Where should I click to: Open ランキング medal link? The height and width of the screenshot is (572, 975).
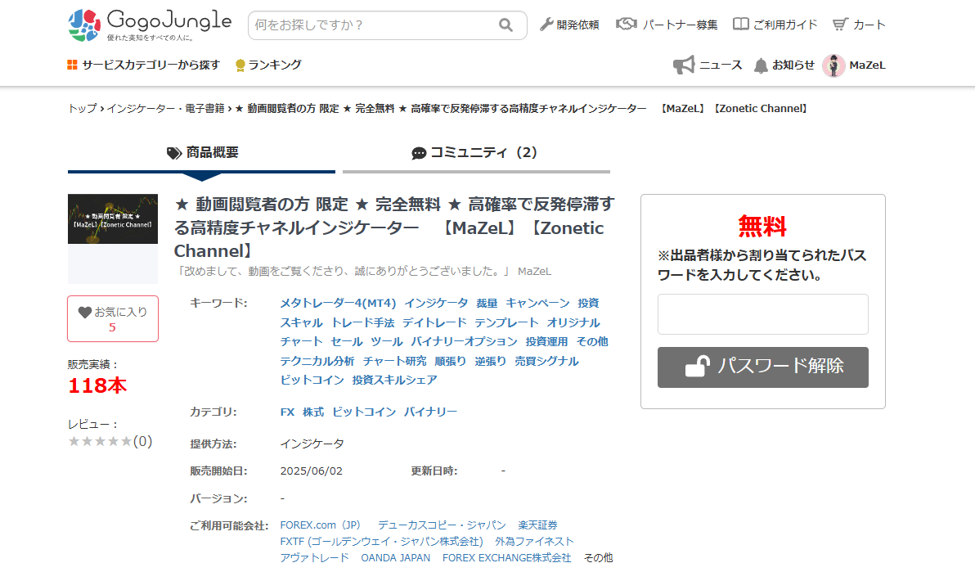pos(268,65)
